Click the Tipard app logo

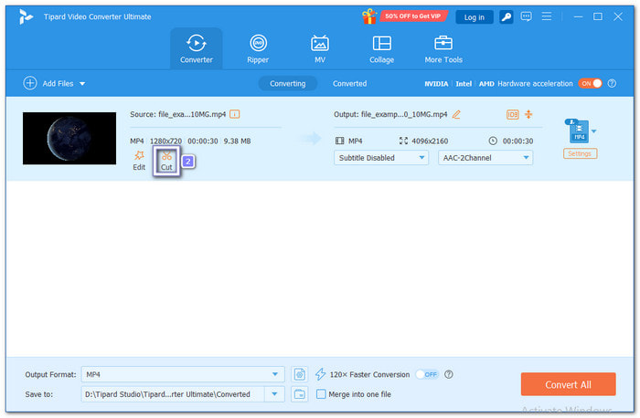coord(26,16)
